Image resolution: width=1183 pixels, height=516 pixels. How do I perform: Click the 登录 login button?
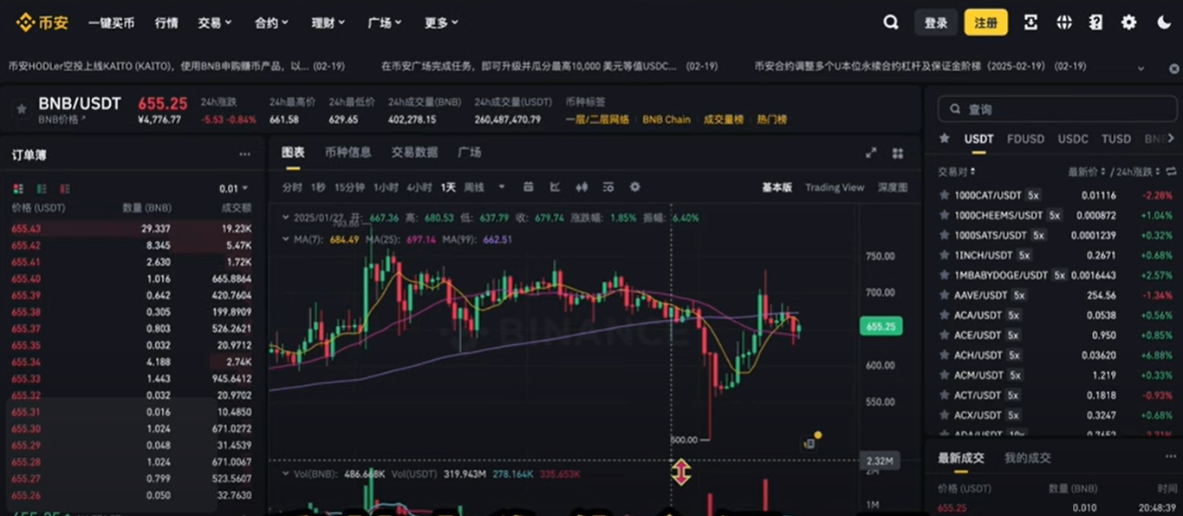click(936, 23)
